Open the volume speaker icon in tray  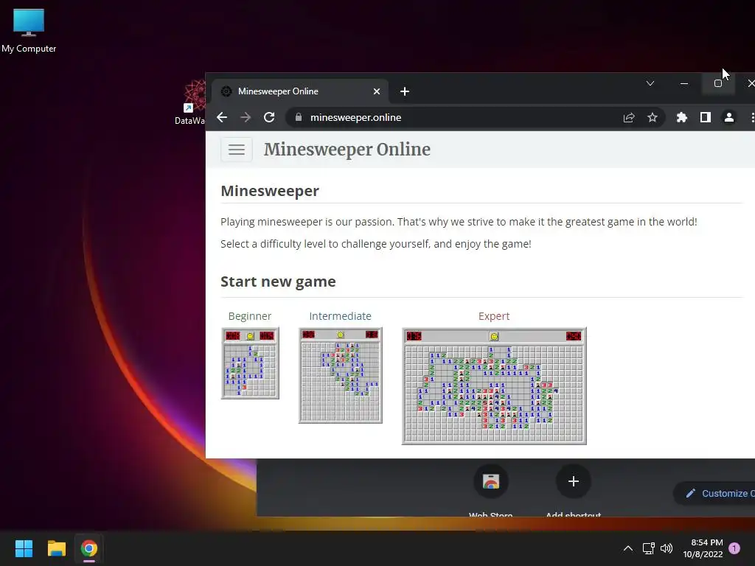coord(667,548)
